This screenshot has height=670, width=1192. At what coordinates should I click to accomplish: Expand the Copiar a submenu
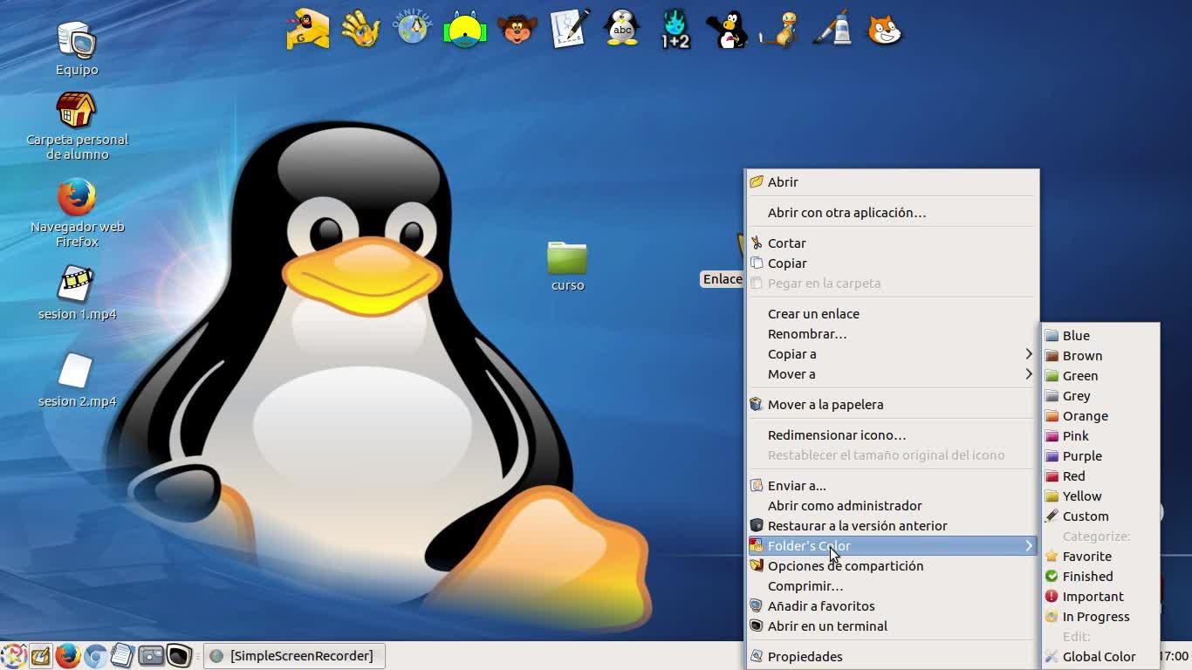coord(892,354)
